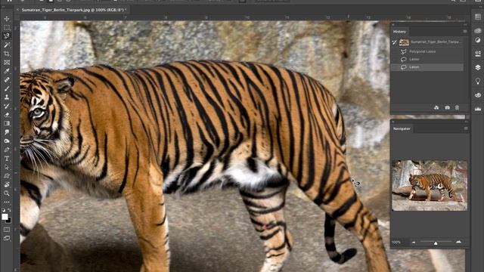Select the Rectangular Marquee tool
484x272 pixels.
7,27
